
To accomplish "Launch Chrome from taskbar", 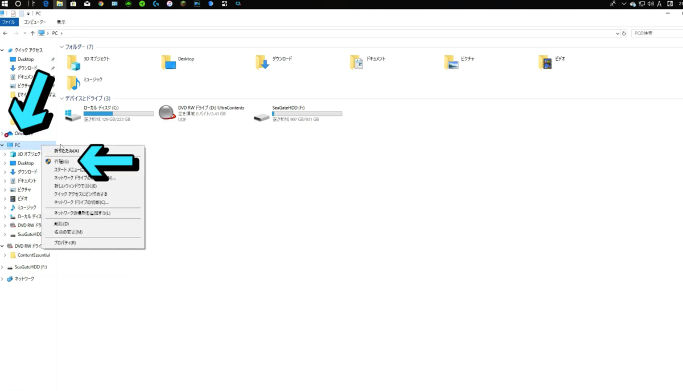I will point(101,3).
